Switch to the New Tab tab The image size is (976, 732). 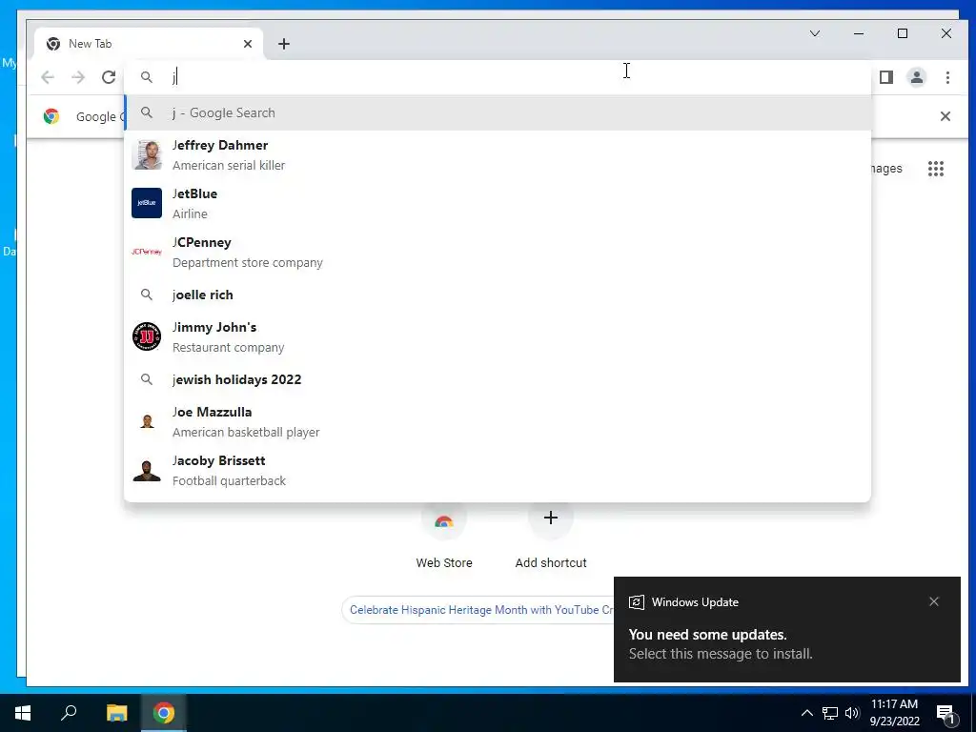click(x=150, y=44)
